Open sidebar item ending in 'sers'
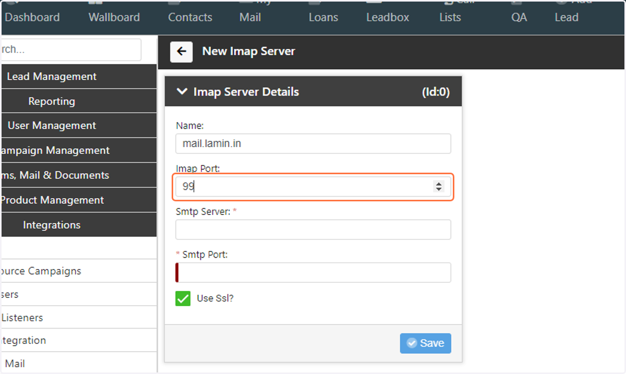 (x=78, y=294)
